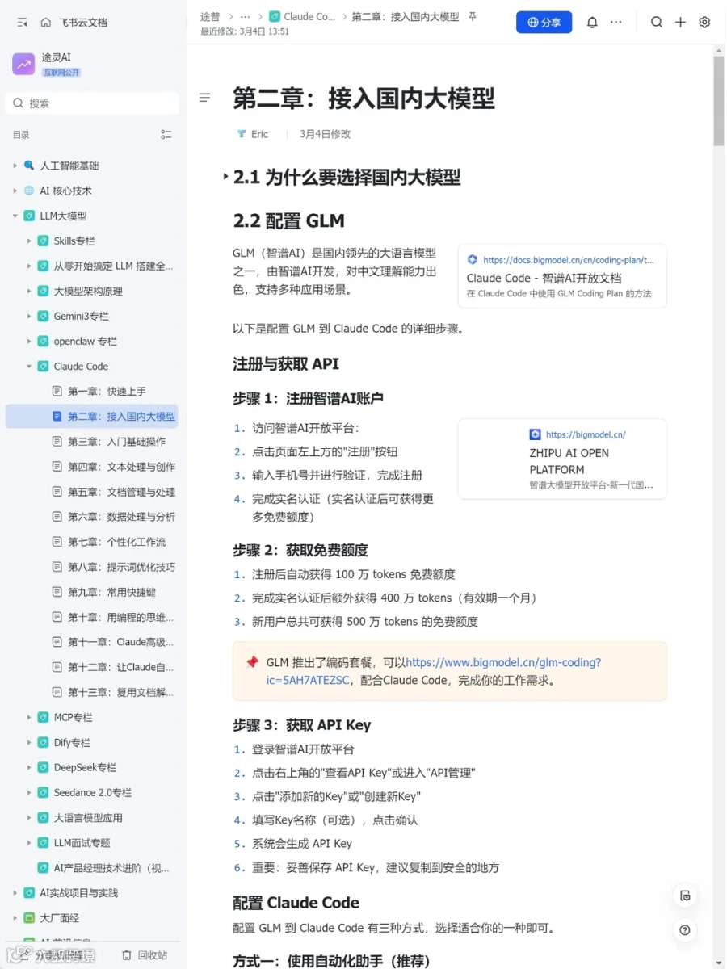This screenshot has width=727, height=969.
Task: Expand the 大模型架构原理 node
Action: coord(28,291)
